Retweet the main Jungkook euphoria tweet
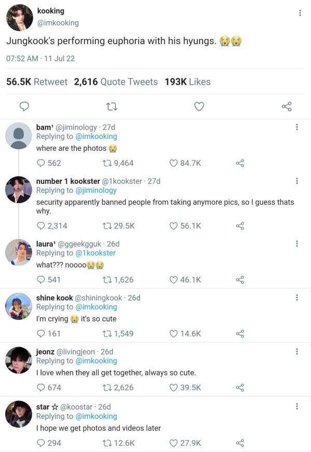Screen dimensions: 311x452 pyautogui.click(x=111, y=107)
